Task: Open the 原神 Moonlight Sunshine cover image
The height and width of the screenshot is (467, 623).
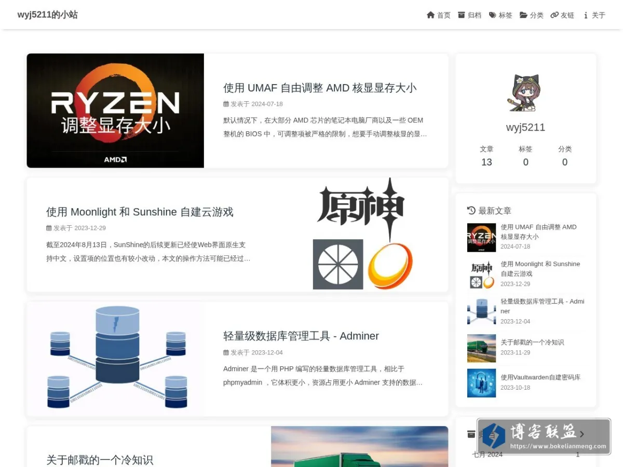Action: pos(360,235)
